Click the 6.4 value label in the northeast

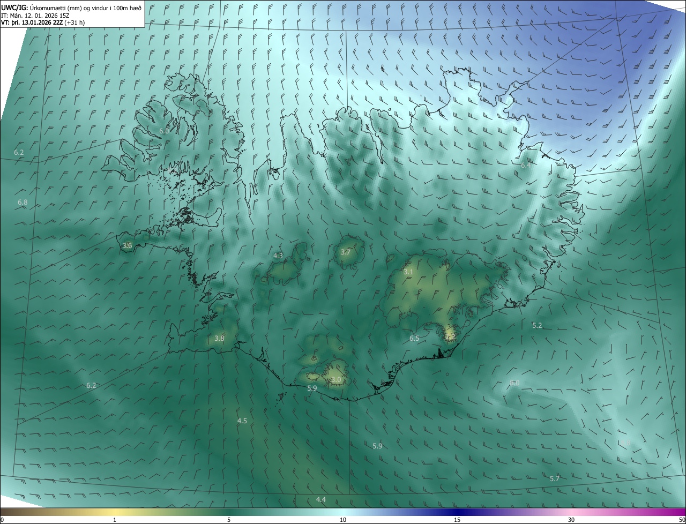pyautogui.click(x=526, y=166)
